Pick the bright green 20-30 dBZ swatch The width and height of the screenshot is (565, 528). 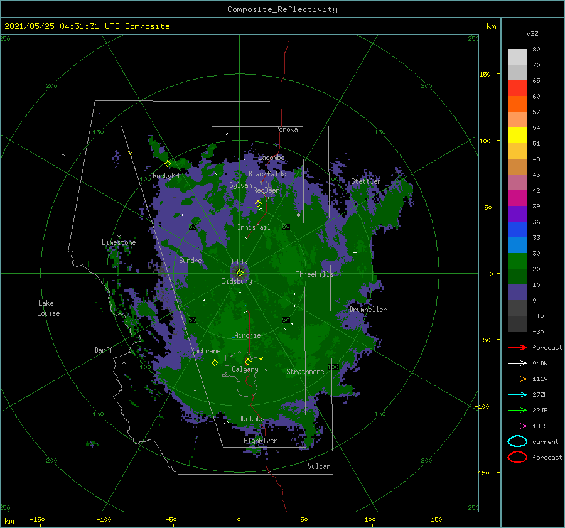(x=517, y=261)
